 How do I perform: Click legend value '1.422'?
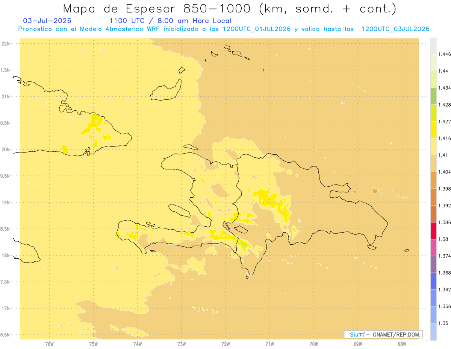point(444,122)
